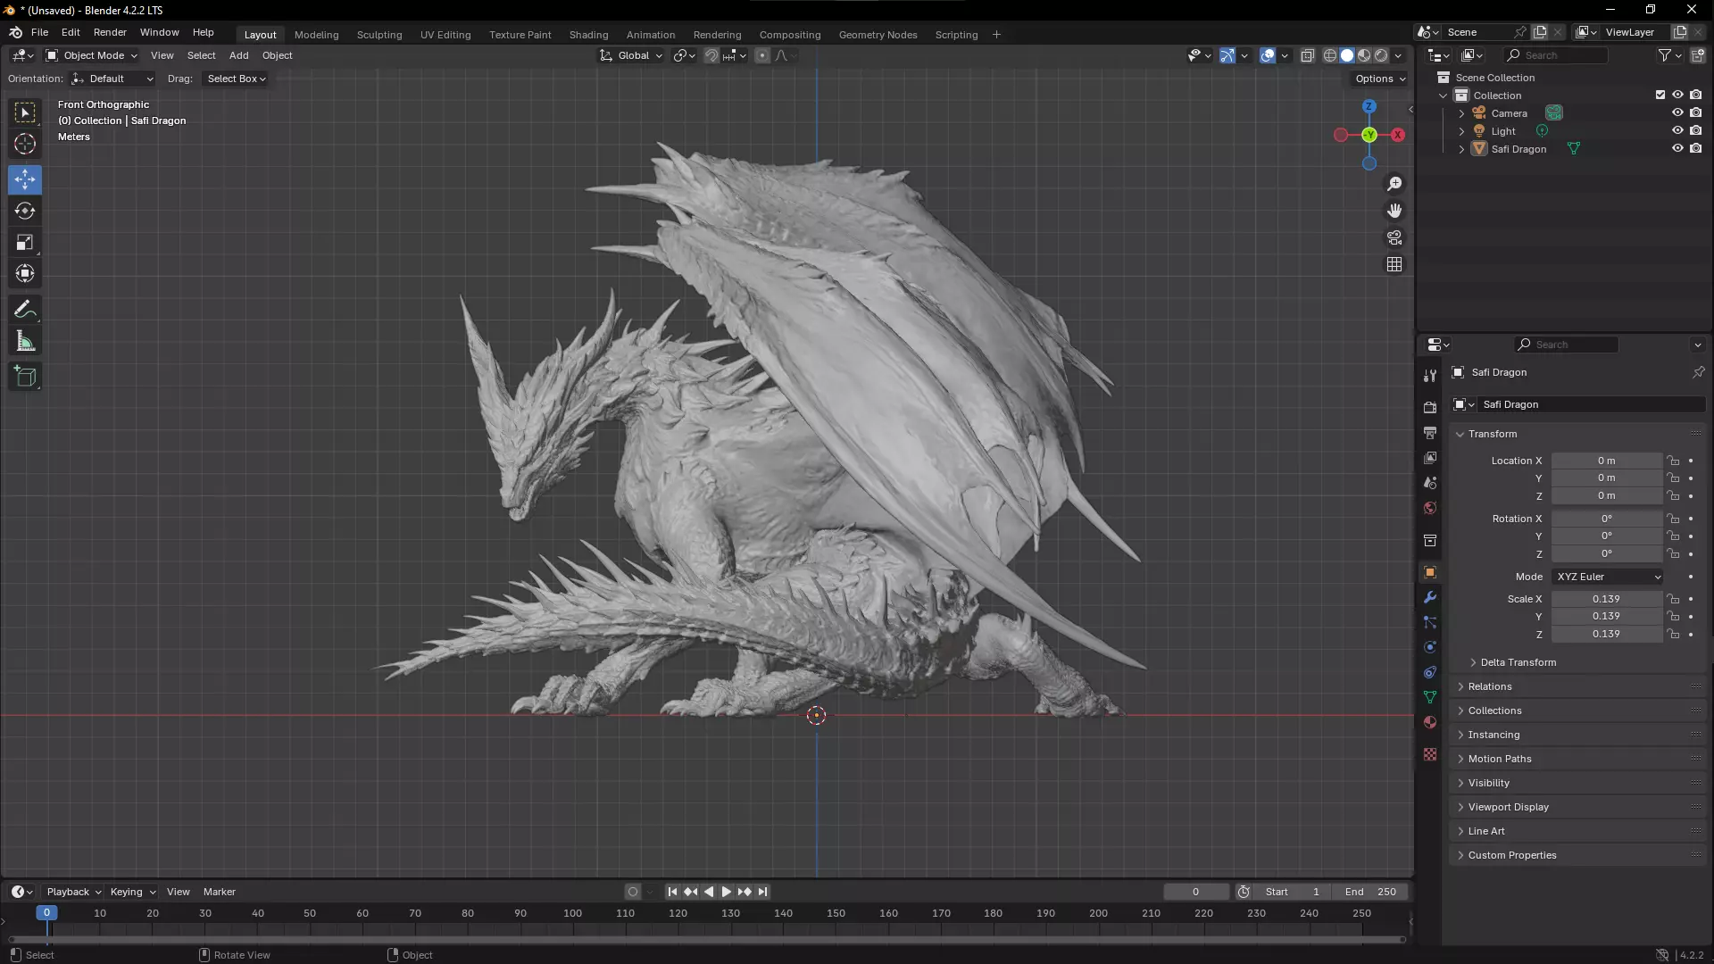The image size is (1714, 964).
Task: Play the animation
Action: (x=727, y=892)
